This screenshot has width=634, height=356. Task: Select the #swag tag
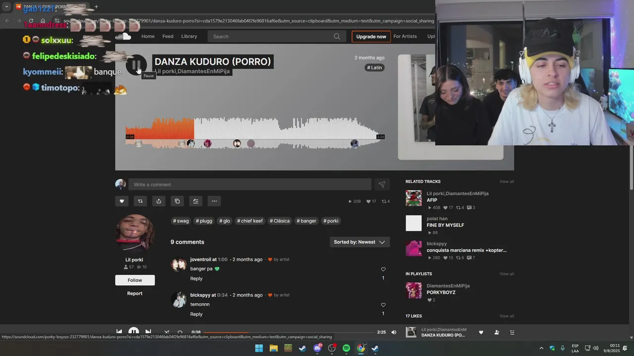[181, 221]
